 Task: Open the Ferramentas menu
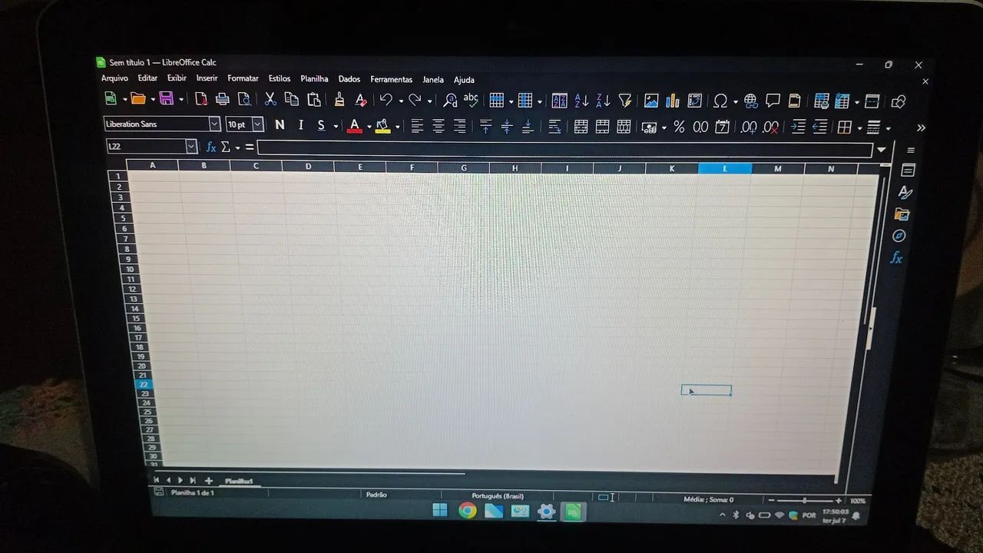[x=391, y=79]
